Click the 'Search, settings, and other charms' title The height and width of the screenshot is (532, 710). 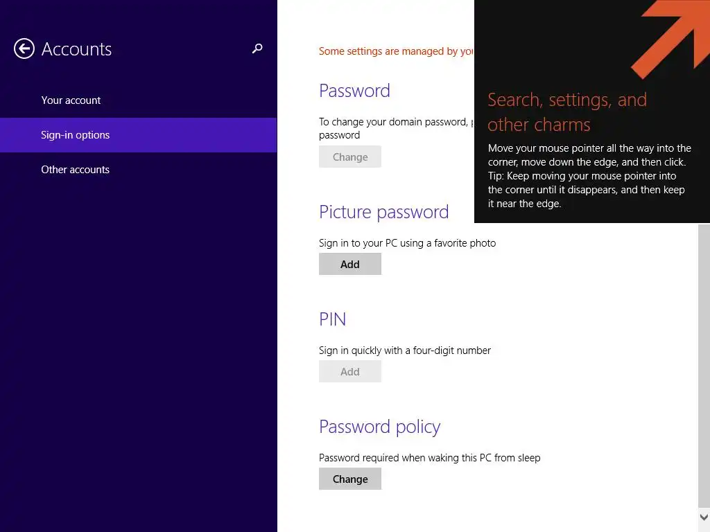pos(567,112)
